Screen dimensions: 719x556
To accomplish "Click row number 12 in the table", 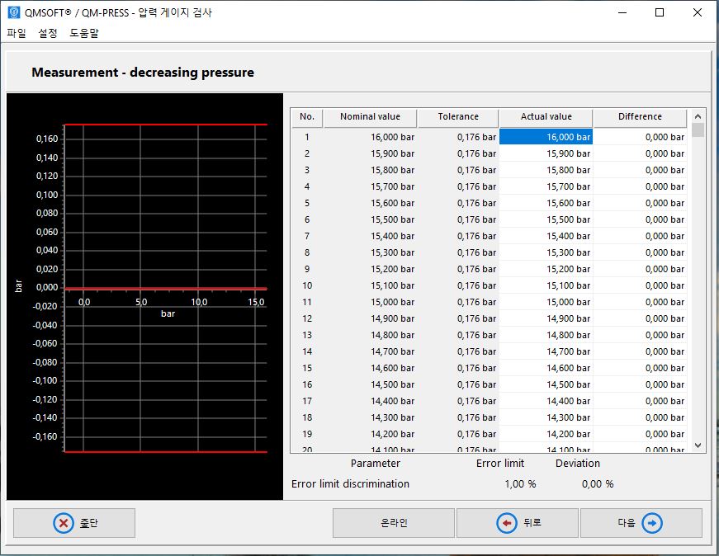I will pyautogui.click(x=307, y=318).
